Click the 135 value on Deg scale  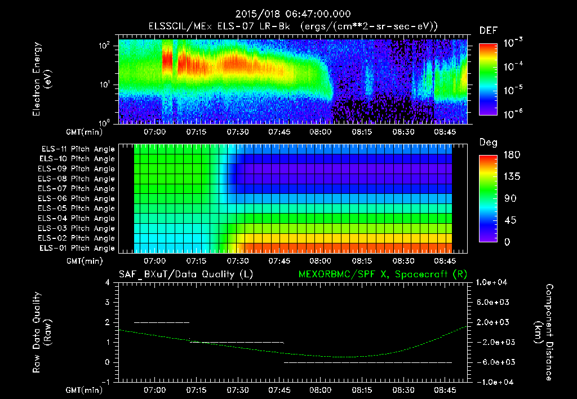[x=512, y=176]
